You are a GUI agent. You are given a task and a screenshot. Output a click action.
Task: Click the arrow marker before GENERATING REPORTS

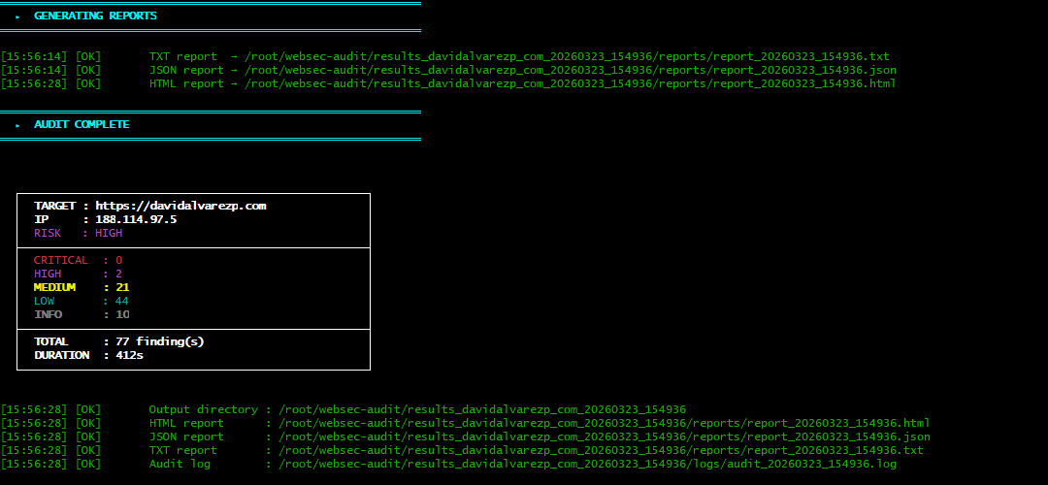coord(18,16)
